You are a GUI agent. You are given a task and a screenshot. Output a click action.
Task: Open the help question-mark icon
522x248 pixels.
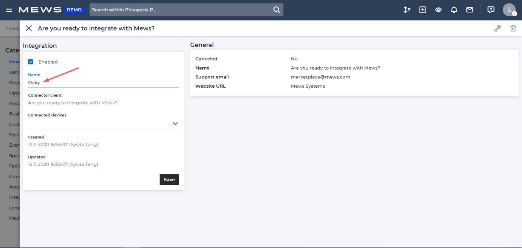coord(491,10)
